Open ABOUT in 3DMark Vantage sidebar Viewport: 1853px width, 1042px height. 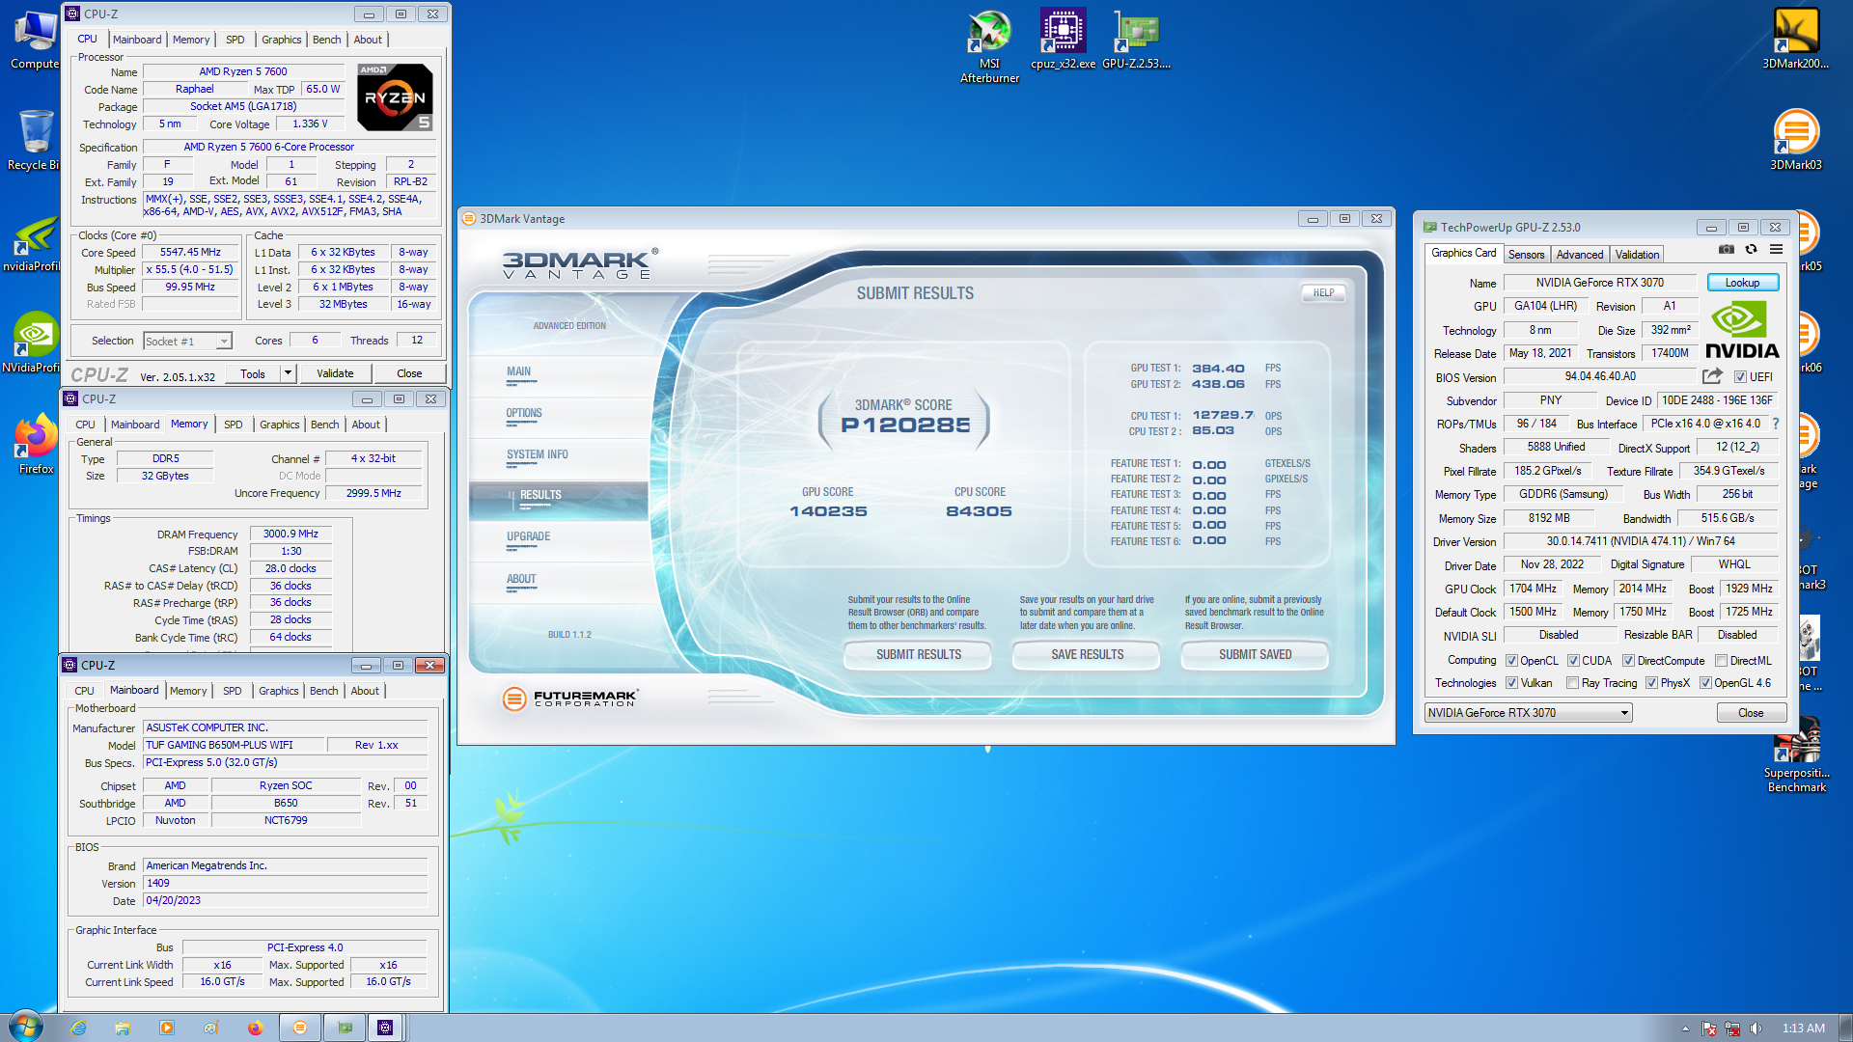[x=521, y=579]
